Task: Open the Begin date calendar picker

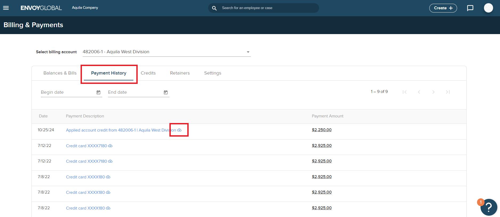Action: [x=98, y=92]
